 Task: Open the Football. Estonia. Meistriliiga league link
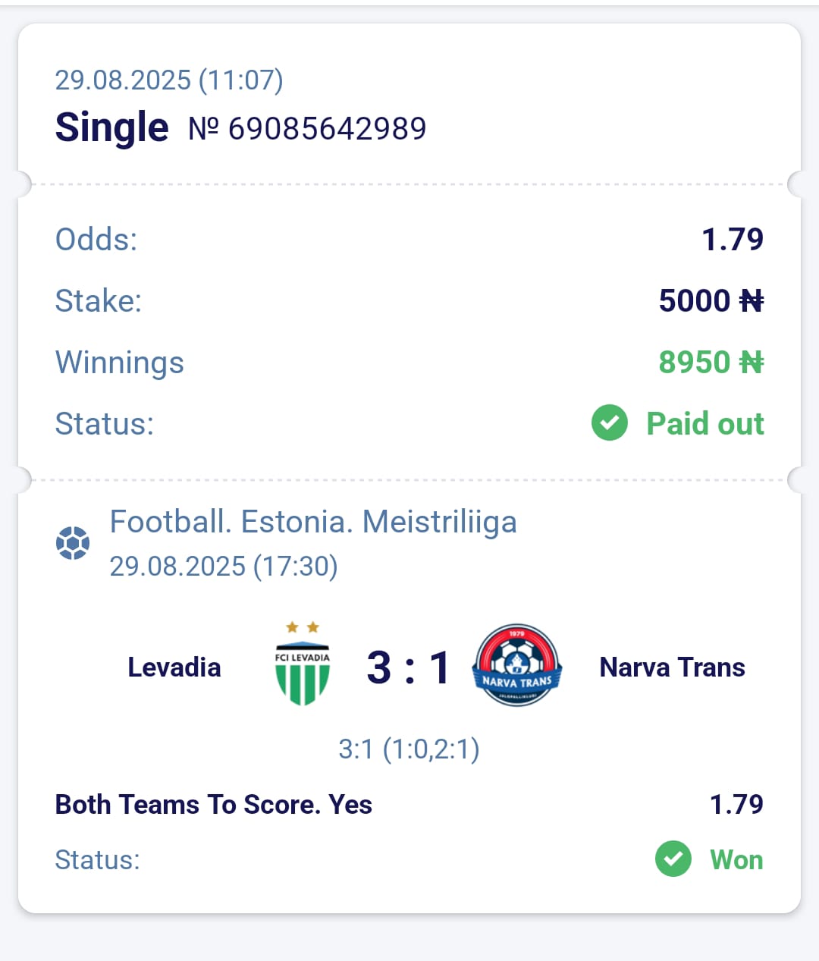(313, 522)
